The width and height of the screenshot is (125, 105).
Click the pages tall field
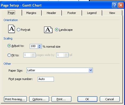pyautogui.click(x=60, y=55)
